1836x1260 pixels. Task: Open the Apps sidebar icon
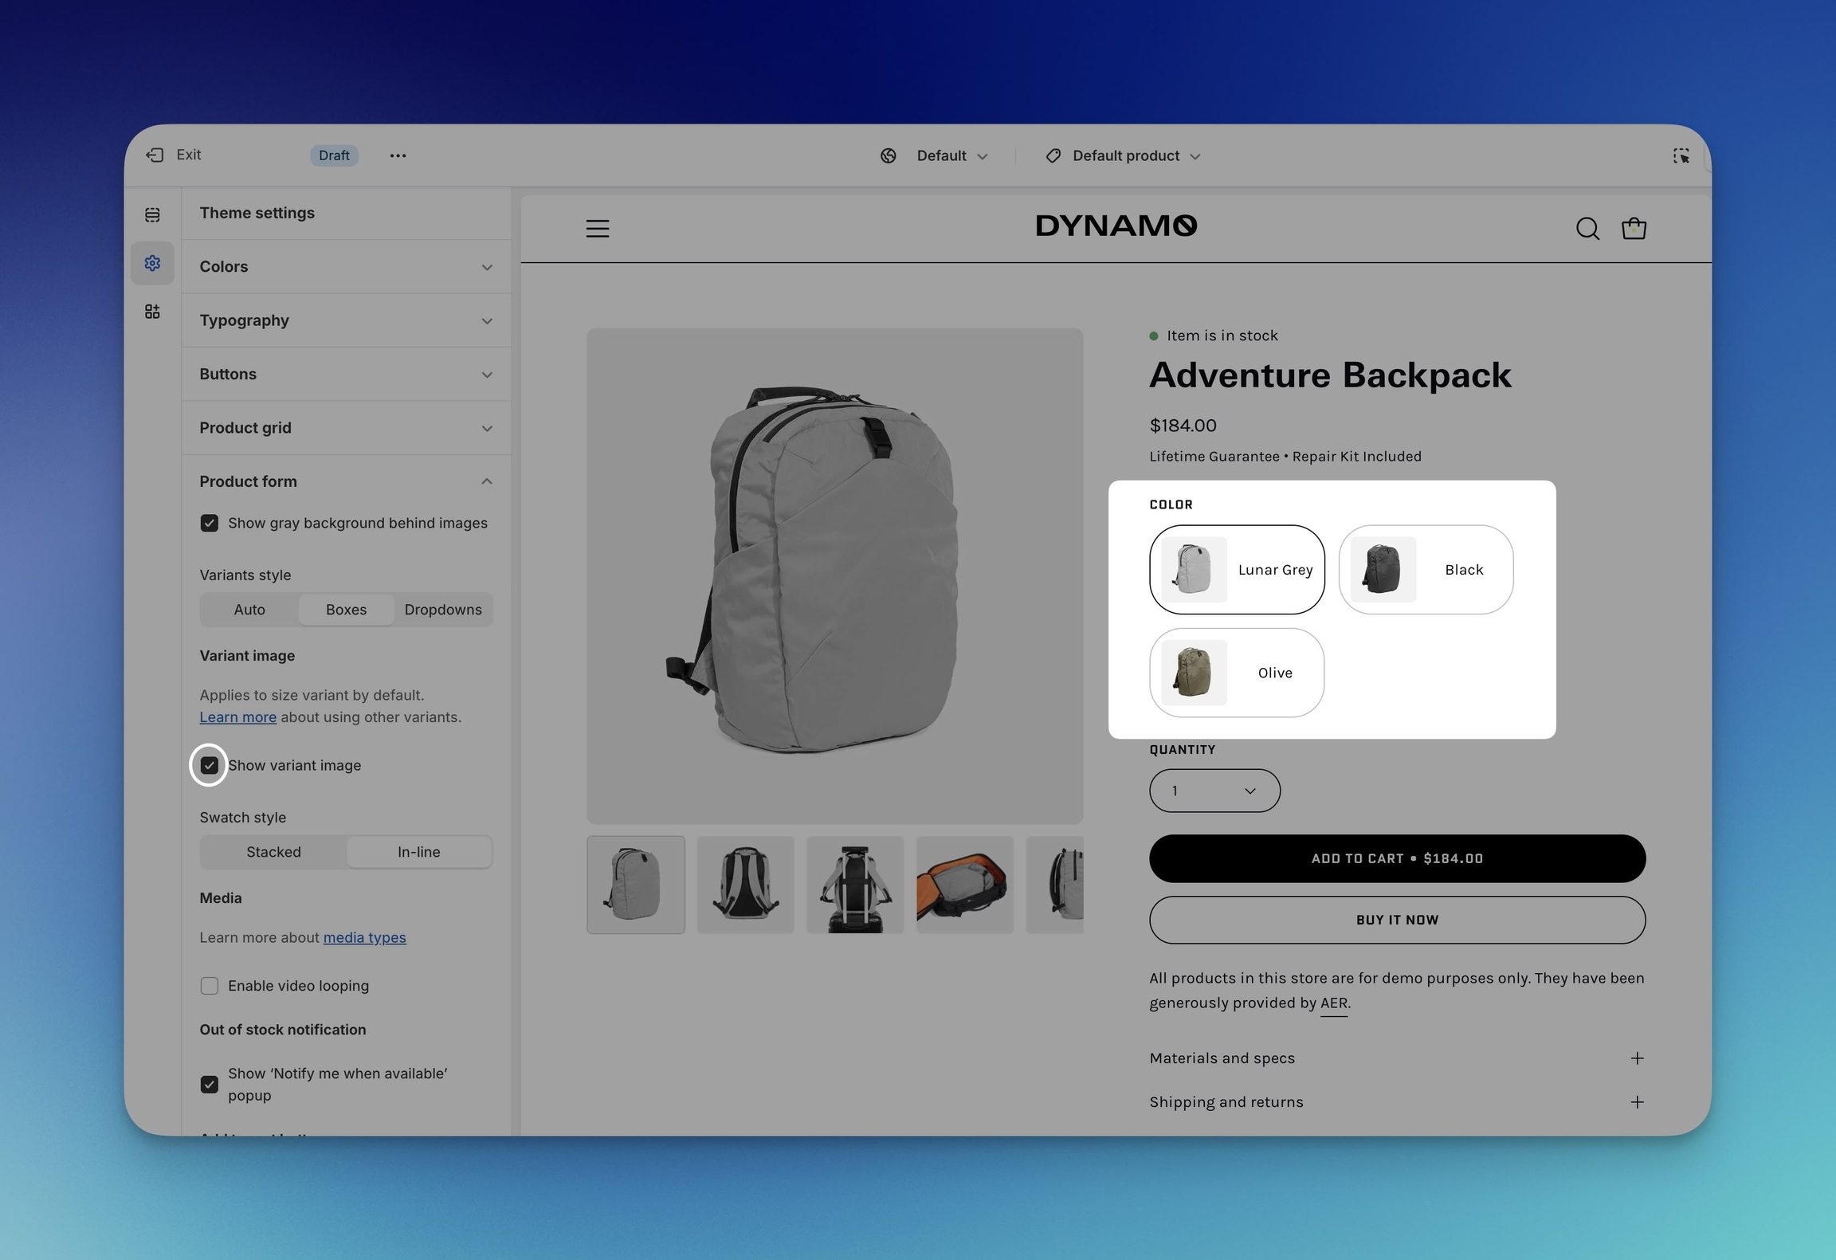[x=152, y=312]
